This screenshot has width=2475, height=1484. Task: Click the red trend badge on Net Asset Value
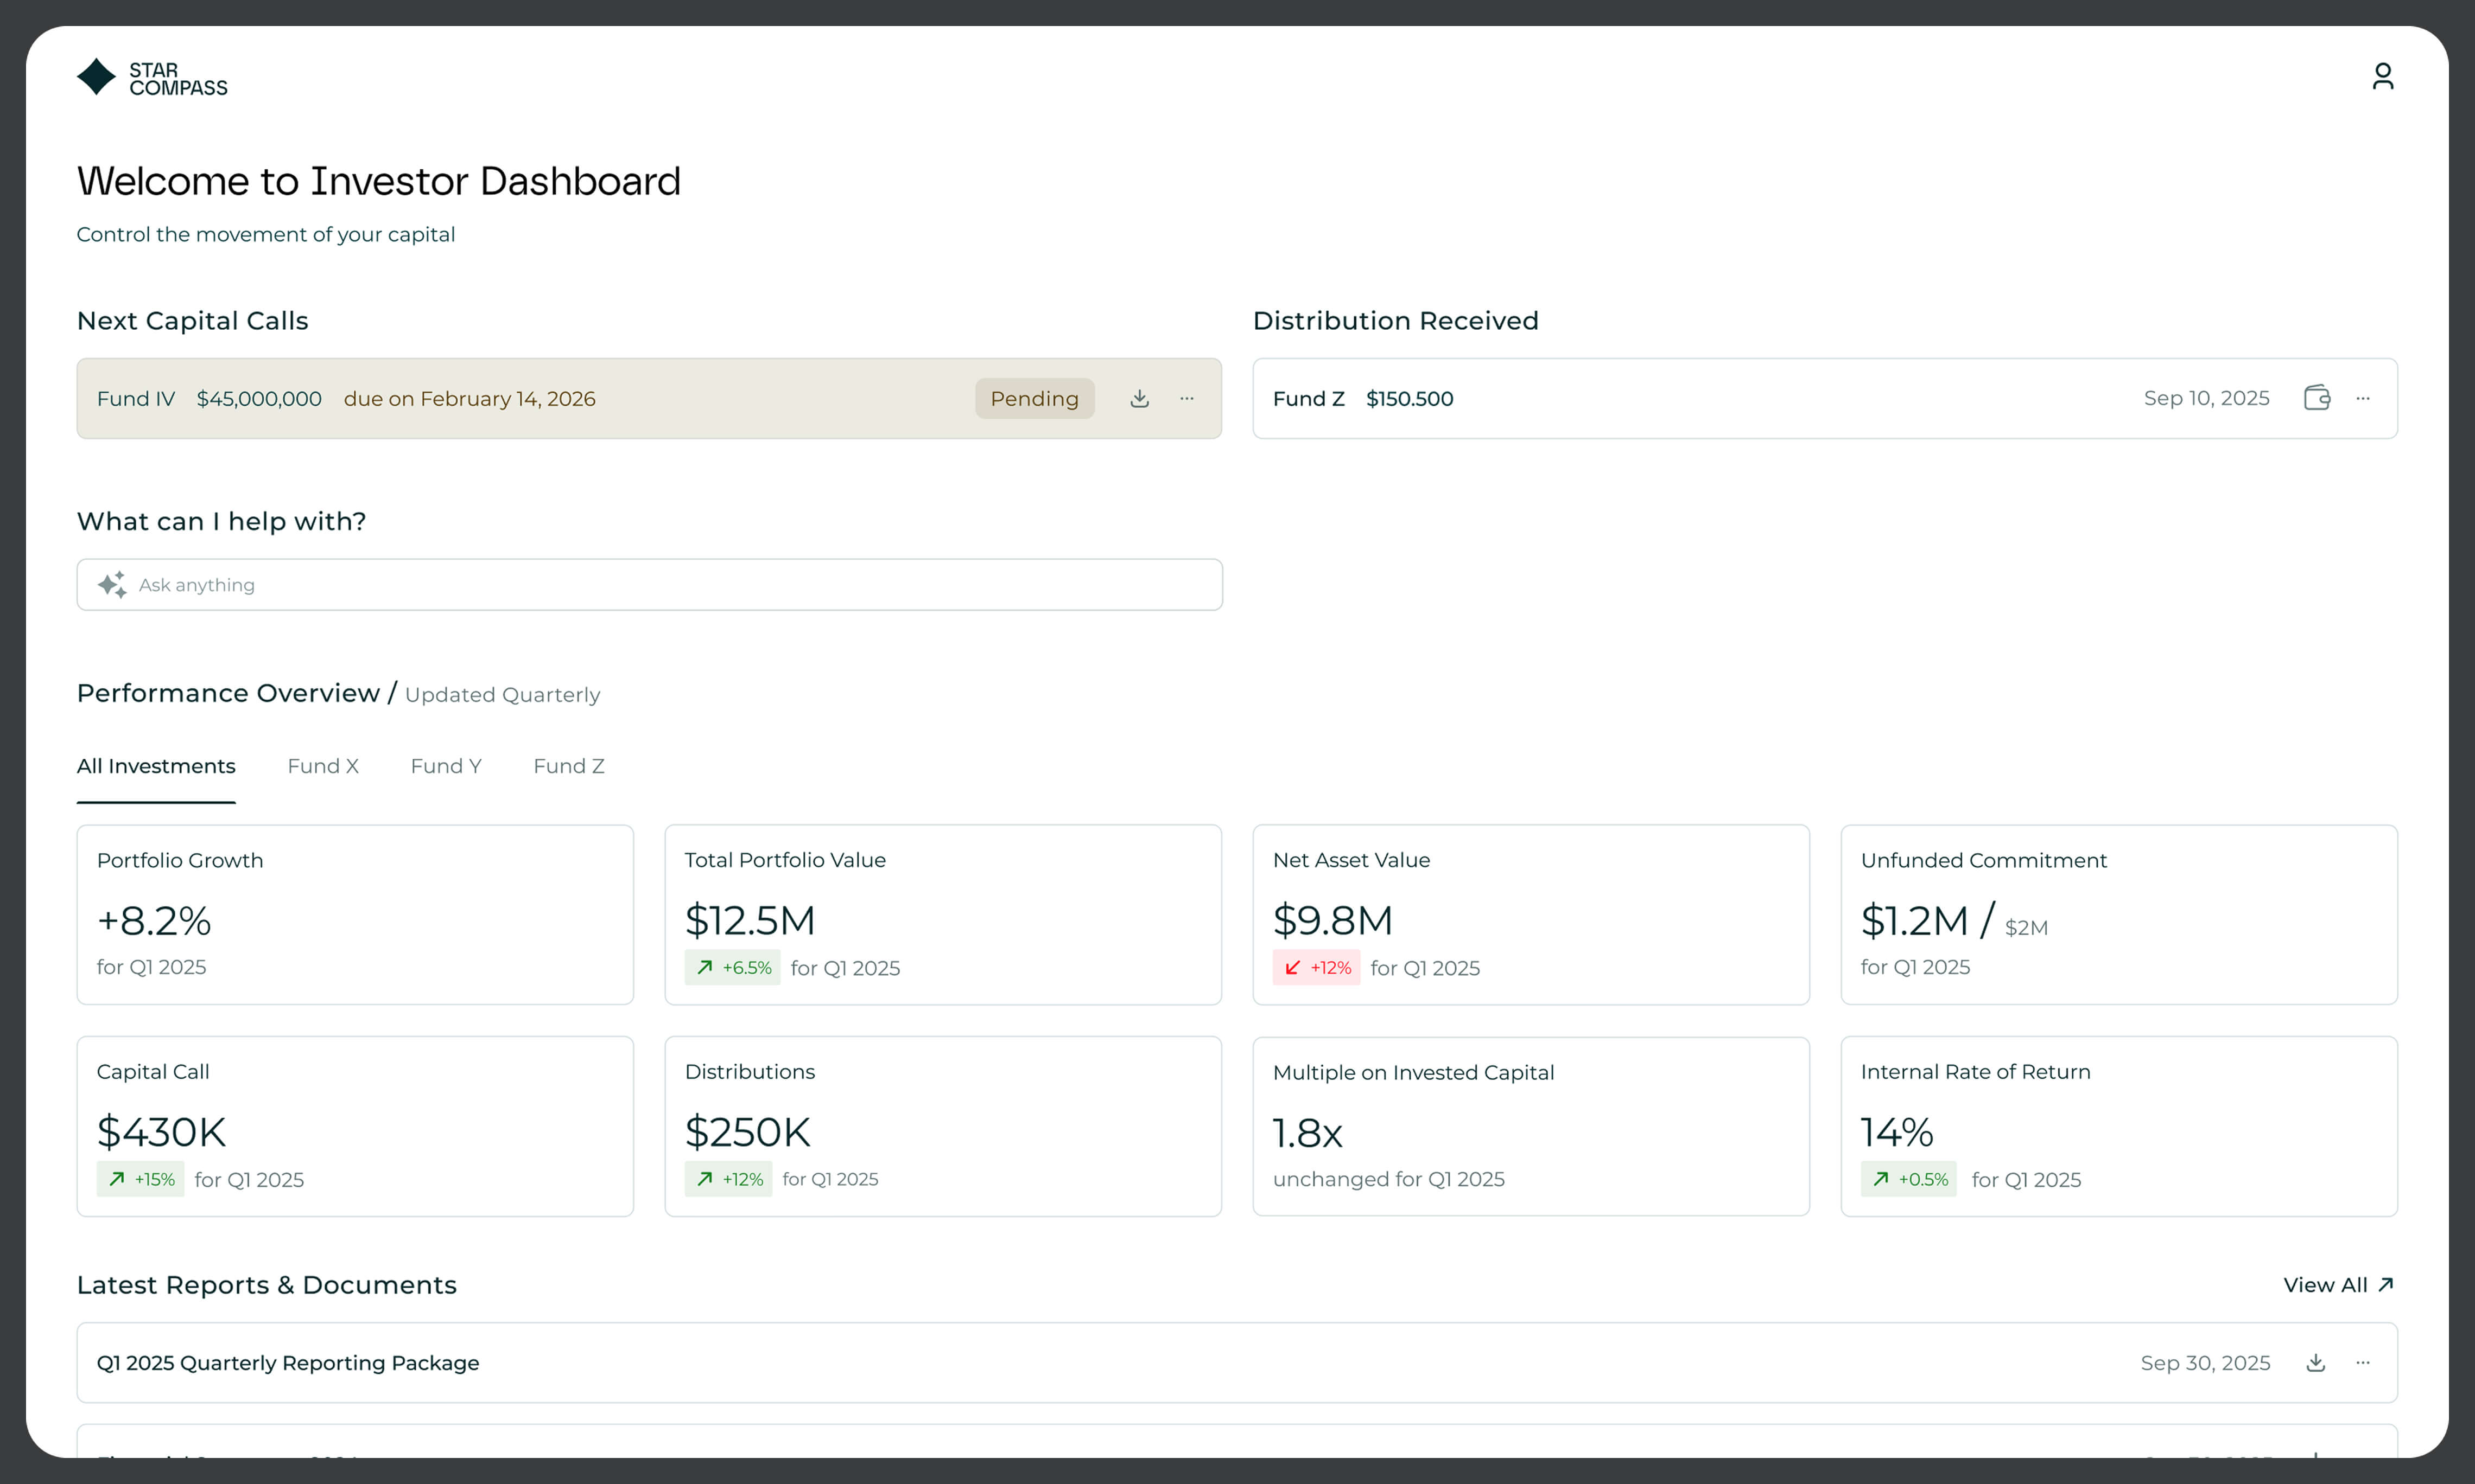[1316, 968]
